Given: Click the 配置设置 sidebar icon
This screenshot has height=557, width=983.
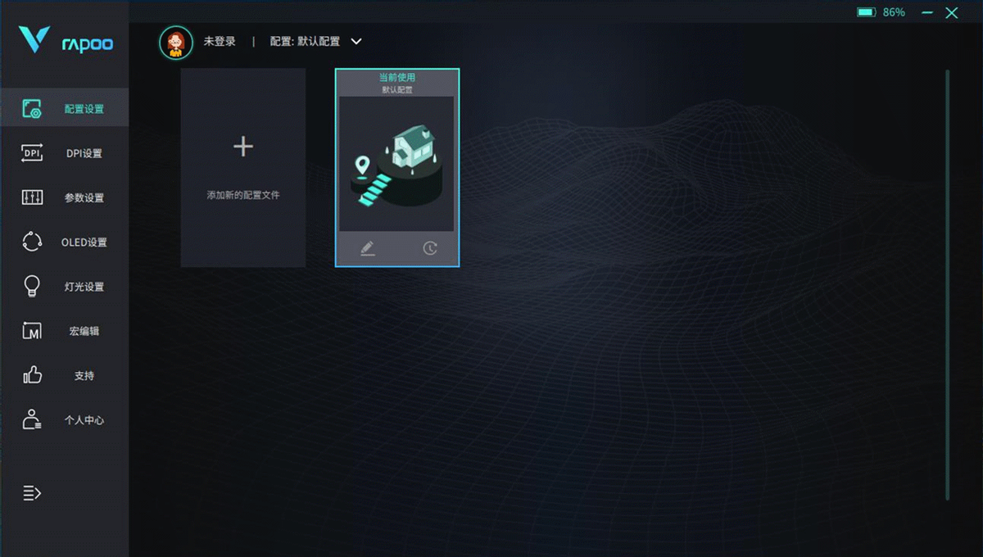Looking at the screenshot, I should (x=32, y=108).
